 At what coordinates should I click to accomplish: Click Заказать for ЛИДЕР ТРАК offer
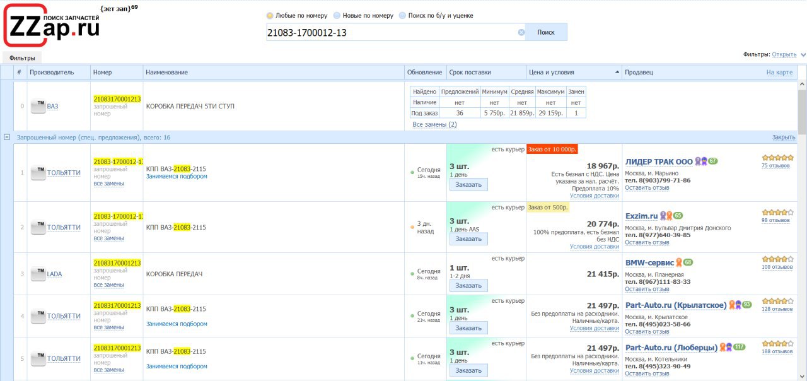click(468, 185)
